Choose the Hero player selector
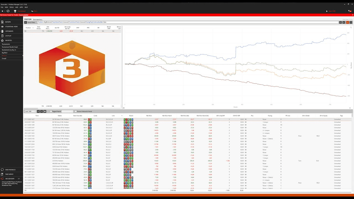Image resolution: width=354 pixels, height=199 pixels. (x=34, y=11)
